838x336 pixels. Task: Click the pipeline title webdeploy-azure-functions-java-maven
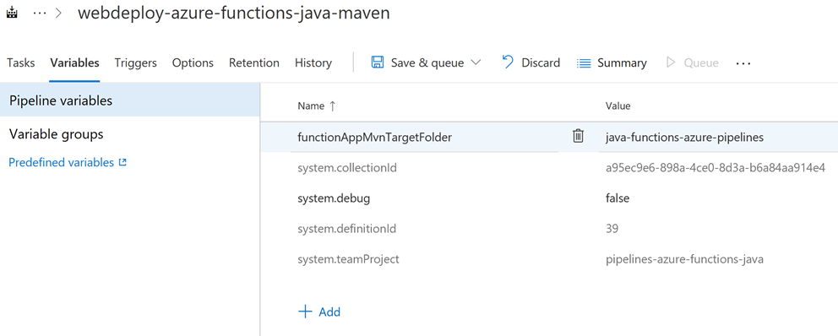coord(233,14)
